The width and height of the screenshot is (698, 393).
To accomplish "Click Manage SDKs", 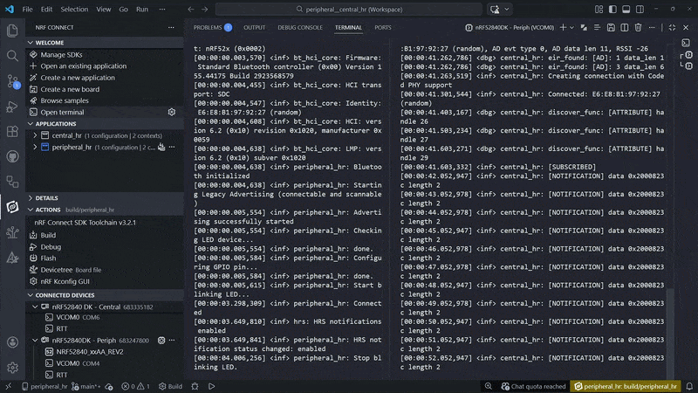I will [x=61, y=54].
